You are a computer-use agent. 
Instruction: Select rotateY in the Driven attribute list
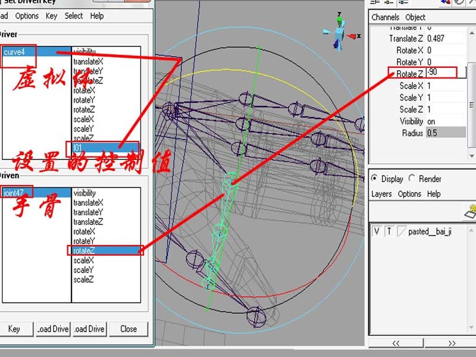(84, 241)
